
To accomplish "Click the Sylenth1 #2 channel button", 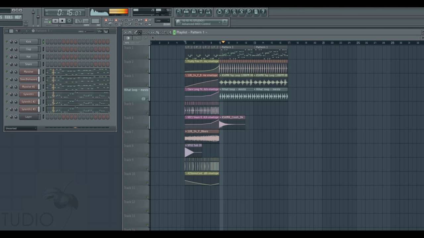I will 28,102.
